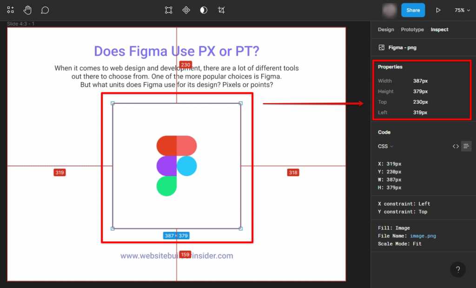
Task: Click the Figma logo image on canvas
Action: (x=177, y=165)
